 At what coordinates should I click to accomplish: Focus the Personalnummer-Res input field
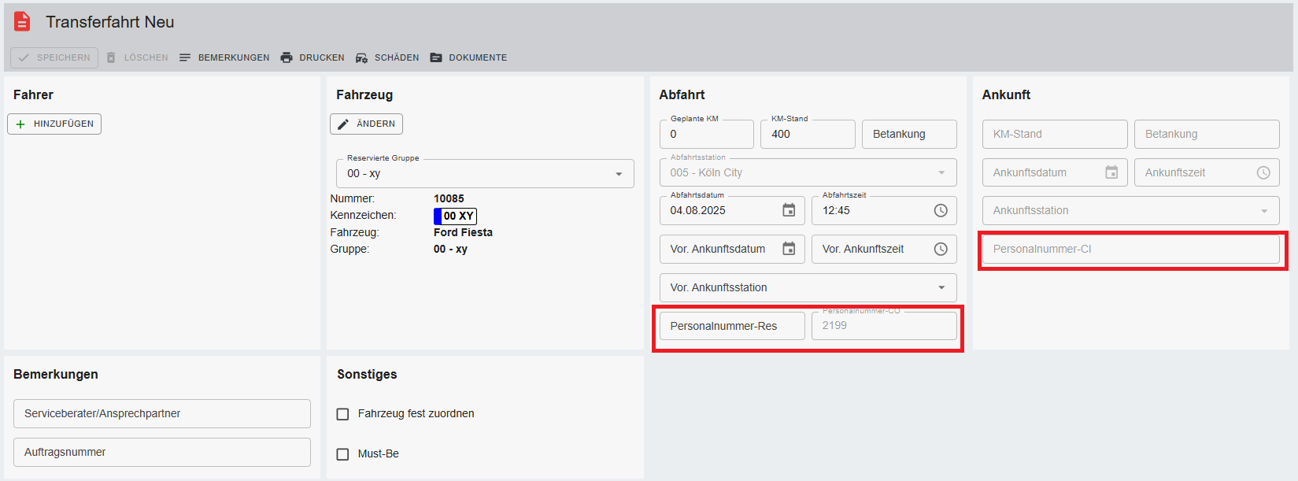[732, 326]
